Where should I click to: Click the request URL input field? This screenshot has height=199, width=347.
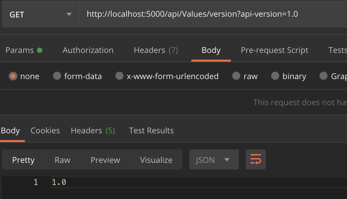pos(213,14)
